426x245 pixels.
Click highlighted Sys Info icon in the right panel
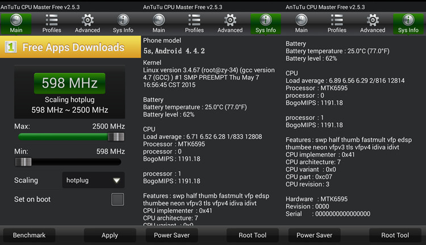click(408, 20)
